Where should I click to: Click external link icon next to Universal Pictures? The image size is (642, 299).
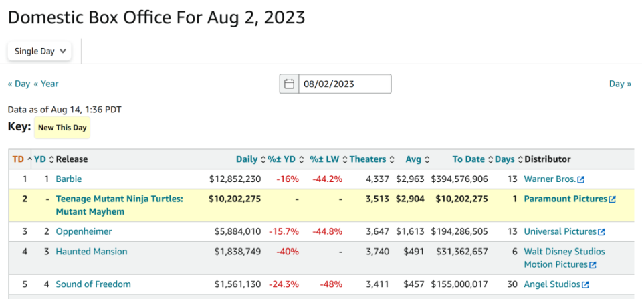(x=601, y=232)
